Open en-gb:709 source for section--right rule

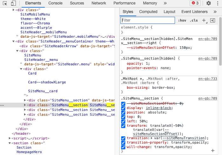[x=208, y=39]
